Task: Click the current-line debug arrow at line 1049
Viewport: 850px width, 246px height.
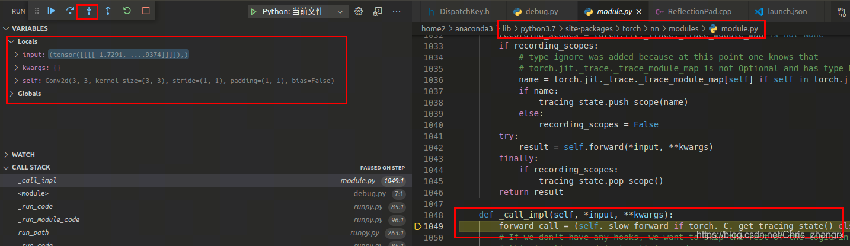Action: click(418, 226)
